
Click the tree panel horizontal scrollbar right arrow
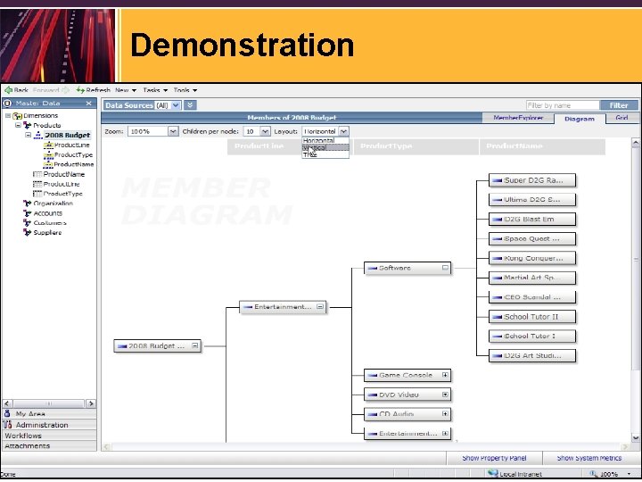(91, 403)
